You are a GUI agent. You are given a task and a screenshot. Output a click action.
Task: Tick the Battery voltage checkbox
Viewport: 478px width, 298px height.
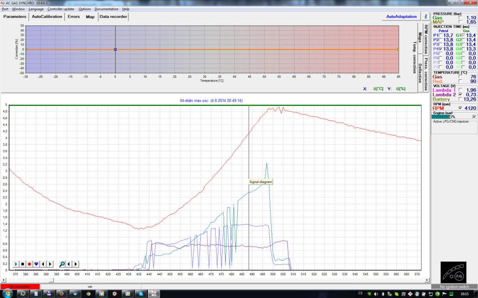point(461,99)
